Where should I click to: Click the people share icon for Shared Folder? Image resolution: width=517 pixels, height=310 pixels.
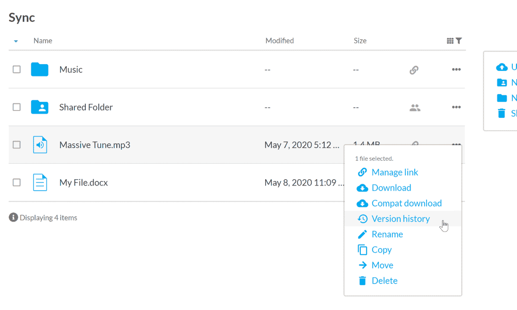(415, 108)
